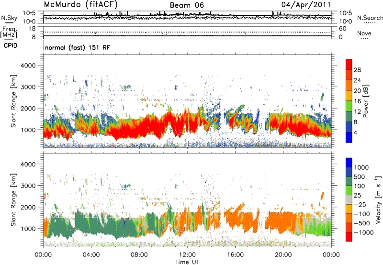Click the N.Search legend label

370,18
